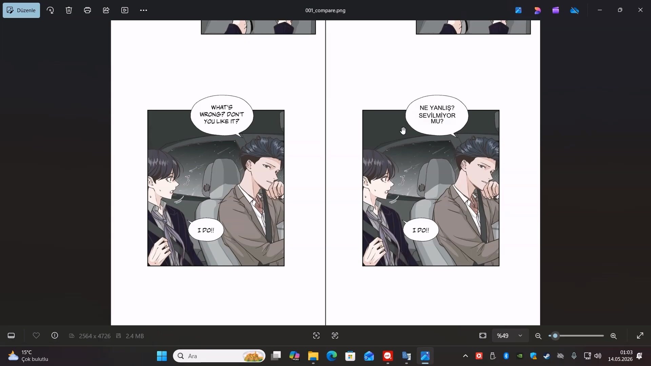
Task: Open clock and date 01:03 panel
Action: [620, 356]
